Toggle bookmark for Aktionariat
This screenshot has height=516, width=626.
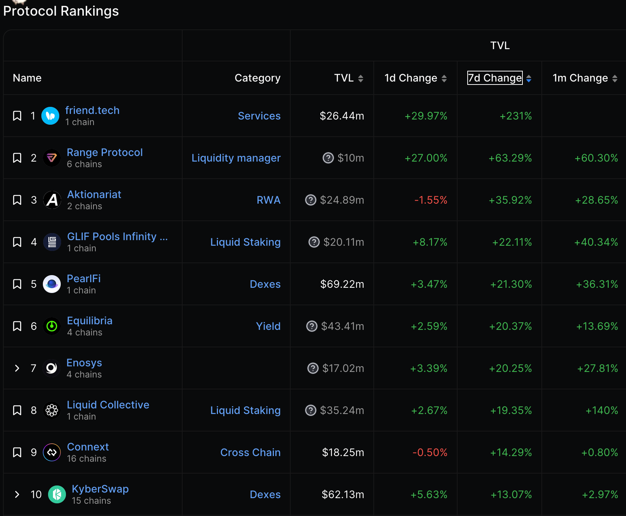(17, 200)
